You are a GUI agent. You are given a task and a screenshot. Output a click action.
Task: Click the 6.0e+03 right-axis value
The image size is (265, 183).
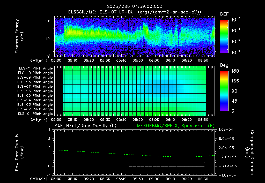coord(227,139)
